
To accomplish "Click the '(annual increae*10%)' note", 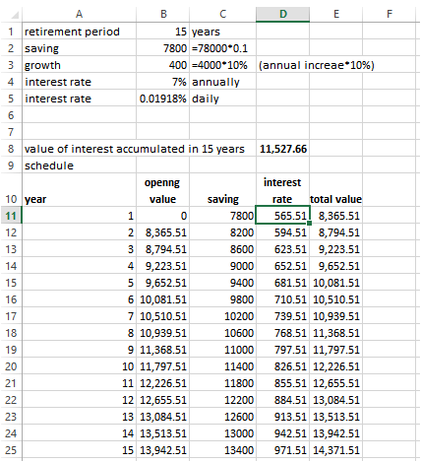I will 317,65.
